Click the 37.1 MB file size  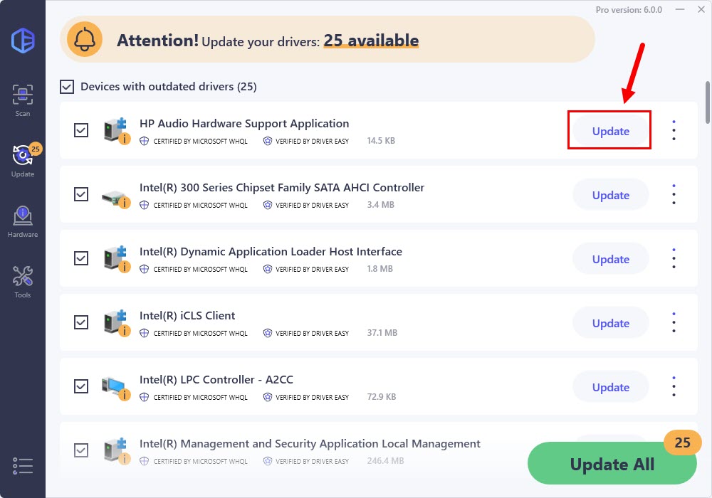pos(382,332)
